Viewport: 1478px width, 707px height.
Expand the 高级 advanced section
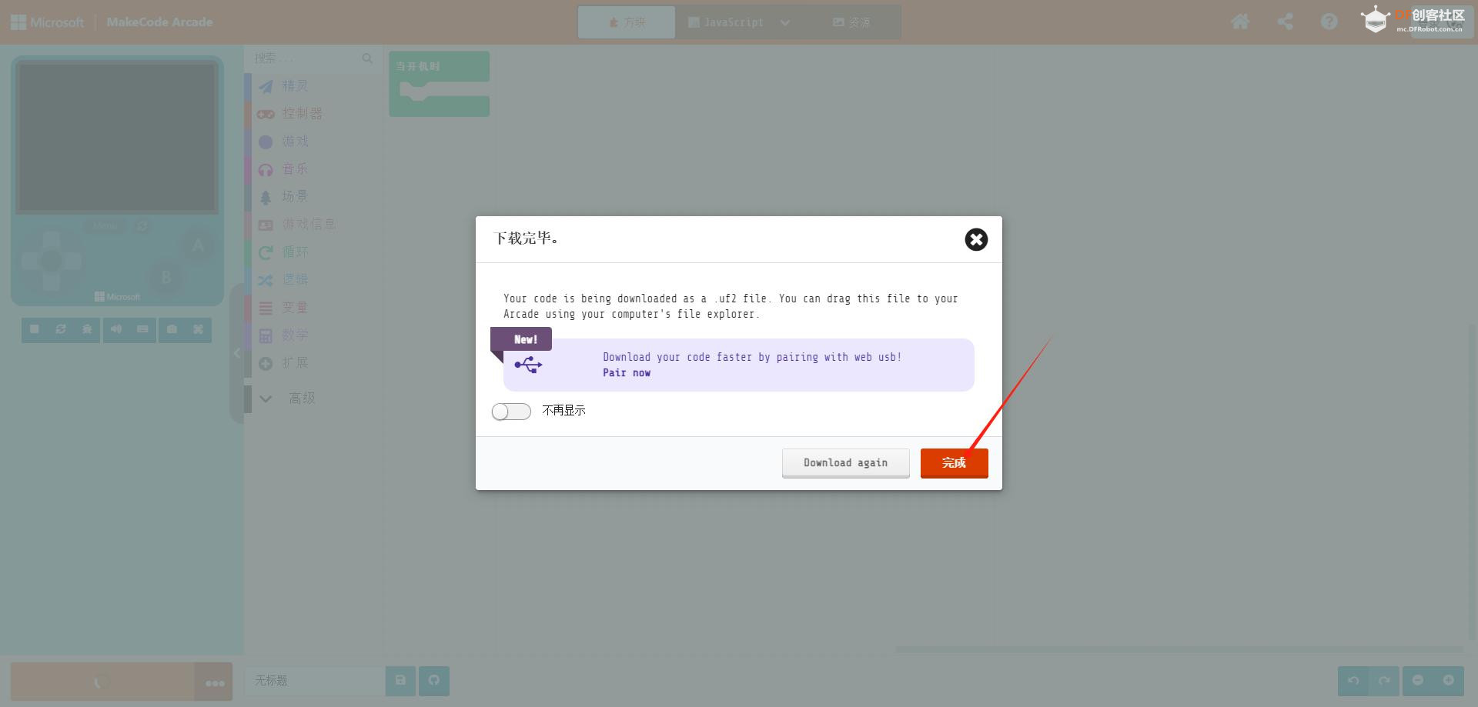(x=313, y=399)
